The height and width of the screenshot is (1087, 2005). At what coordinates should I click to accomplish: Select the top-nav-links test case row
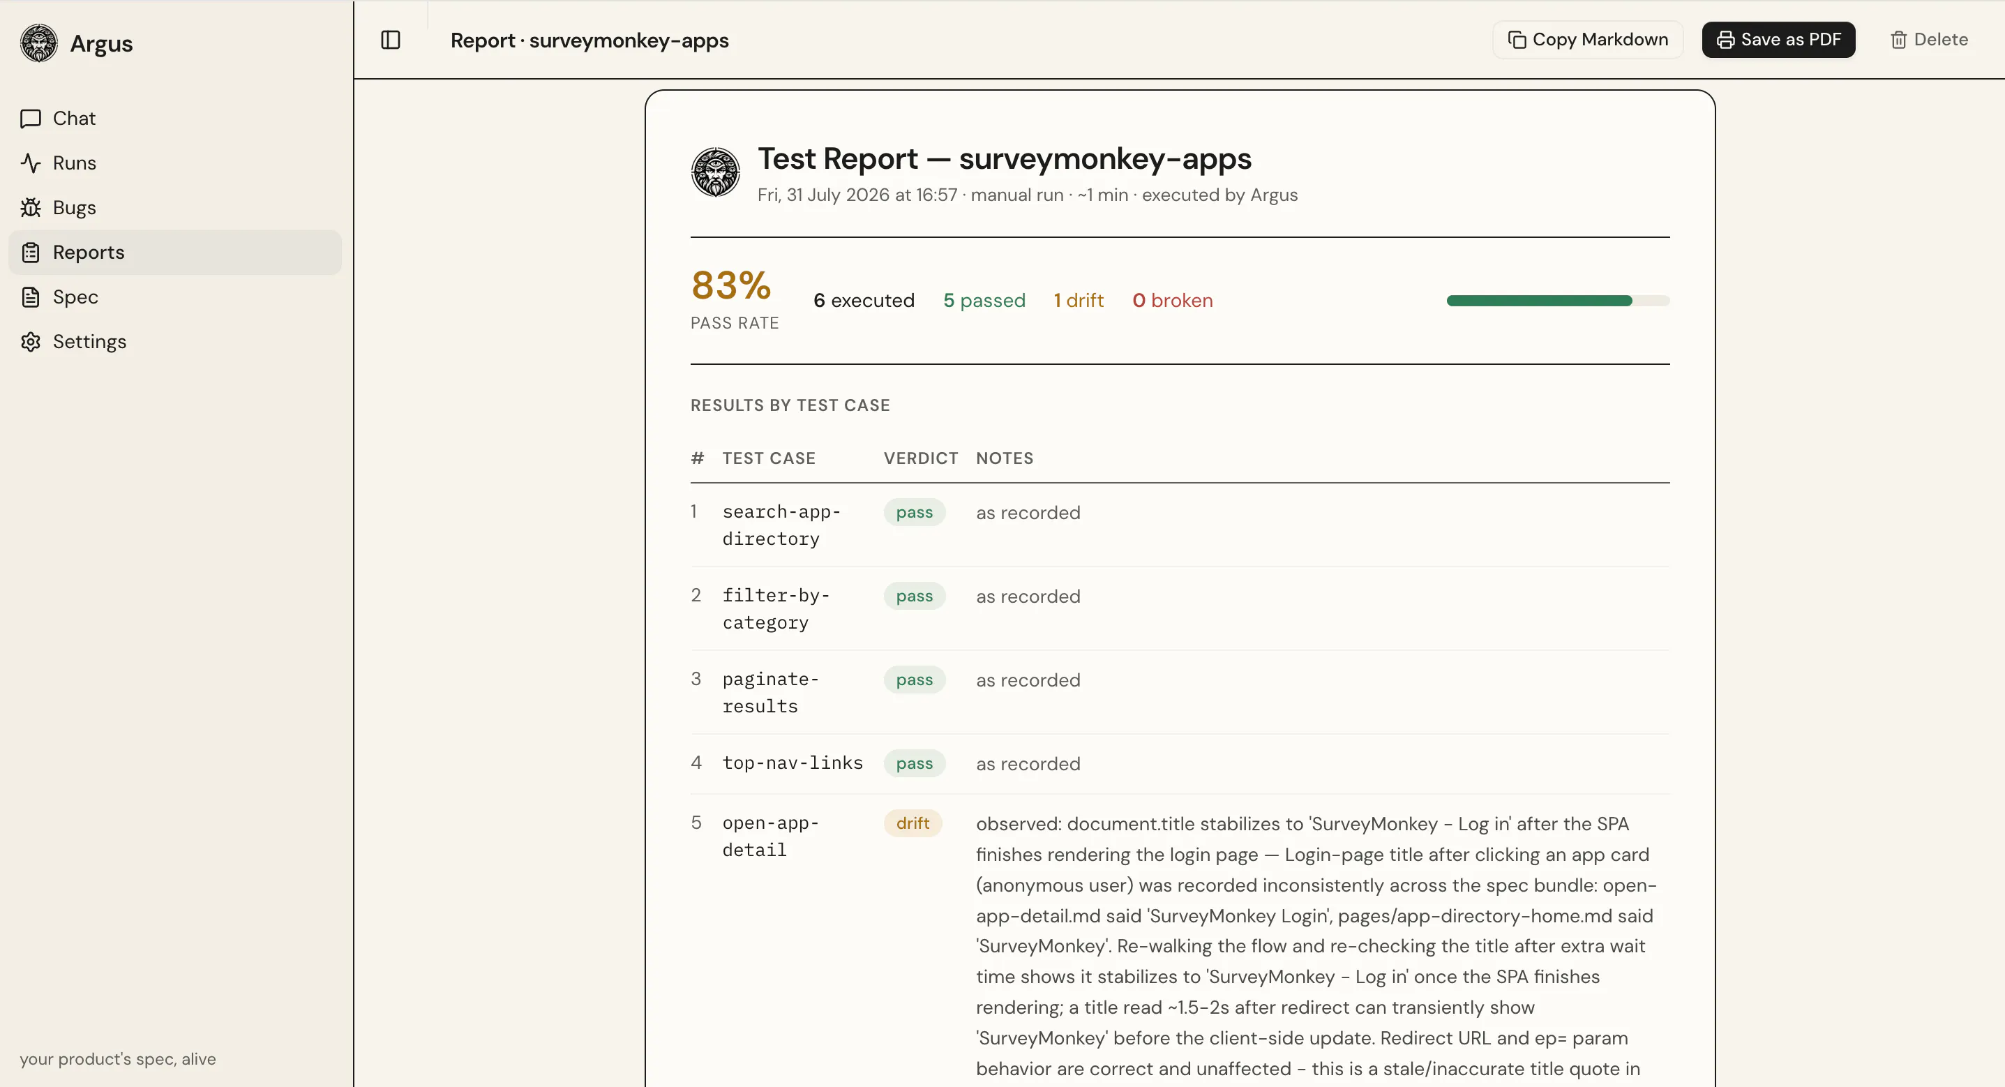tap(1180, 763)
